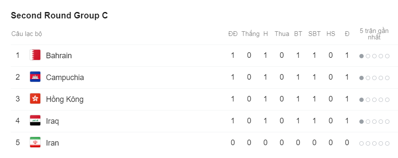Open the Bahrain team link
398x158 pixels.
59,56
